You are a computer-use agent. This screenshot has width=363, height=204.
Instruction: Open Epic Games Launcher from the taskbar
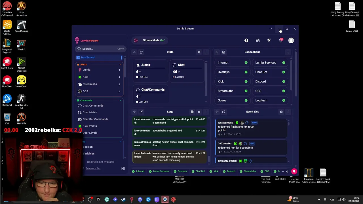tap(98, 199)
